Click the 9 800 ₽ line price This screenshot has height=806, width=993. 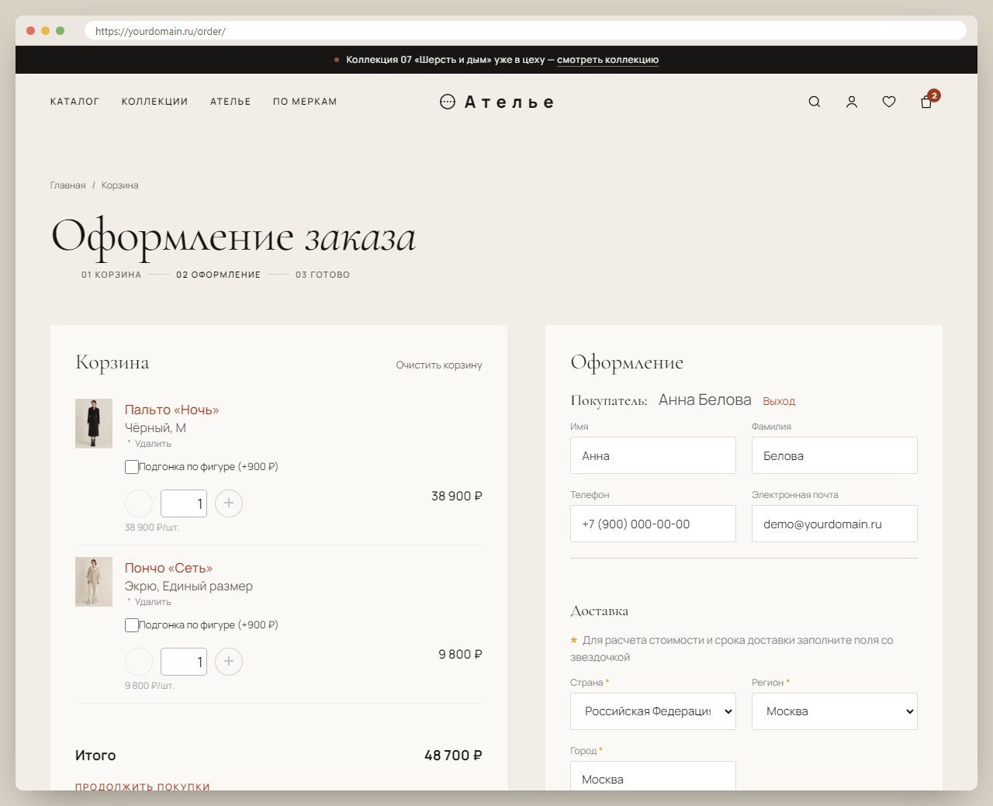coord(460,655)
